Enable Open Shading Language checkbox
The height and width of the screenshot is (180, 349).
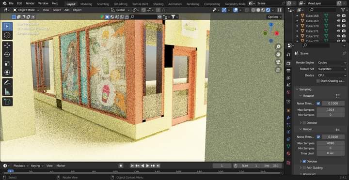[318, 81]
